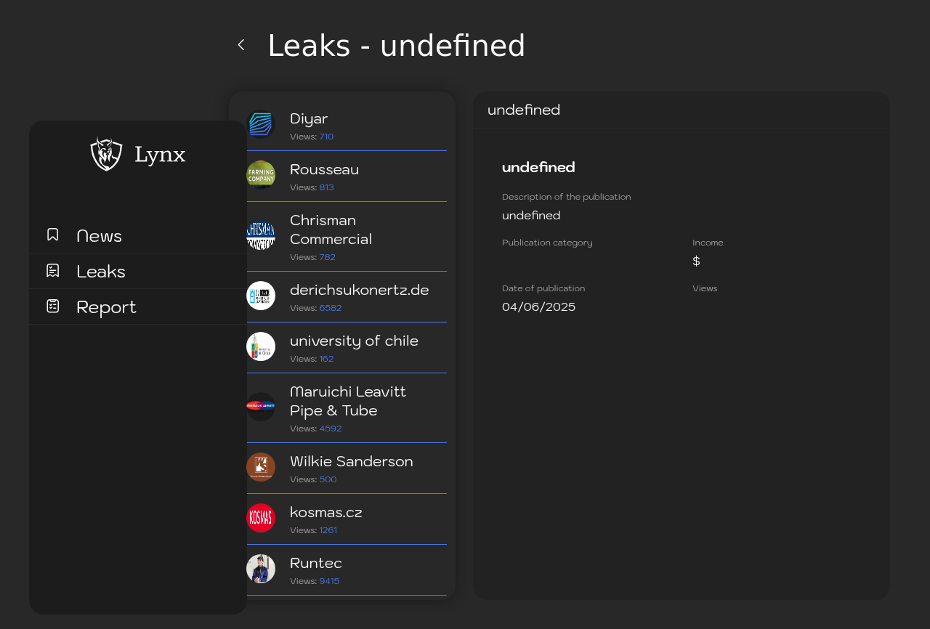This screenshot has width=930, height=629.
Task: Click the bold undefined title in details
Action: 538,167
